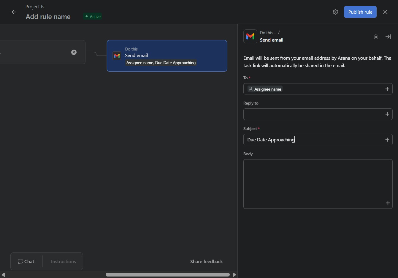The height and width of the screenshot is (278, 398).
Task: Add a variable to the Subject field
Action: pyautogui.click(x=387, y=140)
